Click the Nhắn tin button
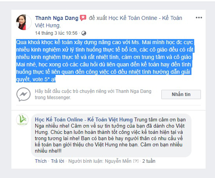Screen dimensions: 215x178 pos(181,94)
